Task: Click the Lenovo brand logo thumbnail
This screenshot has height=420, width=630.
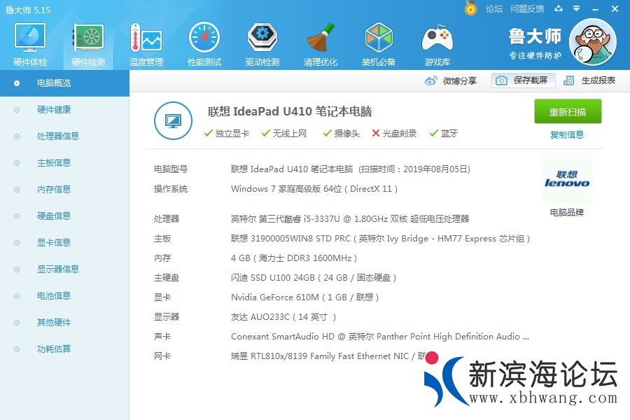Action: pyautogui.click(x=566, y=179)
